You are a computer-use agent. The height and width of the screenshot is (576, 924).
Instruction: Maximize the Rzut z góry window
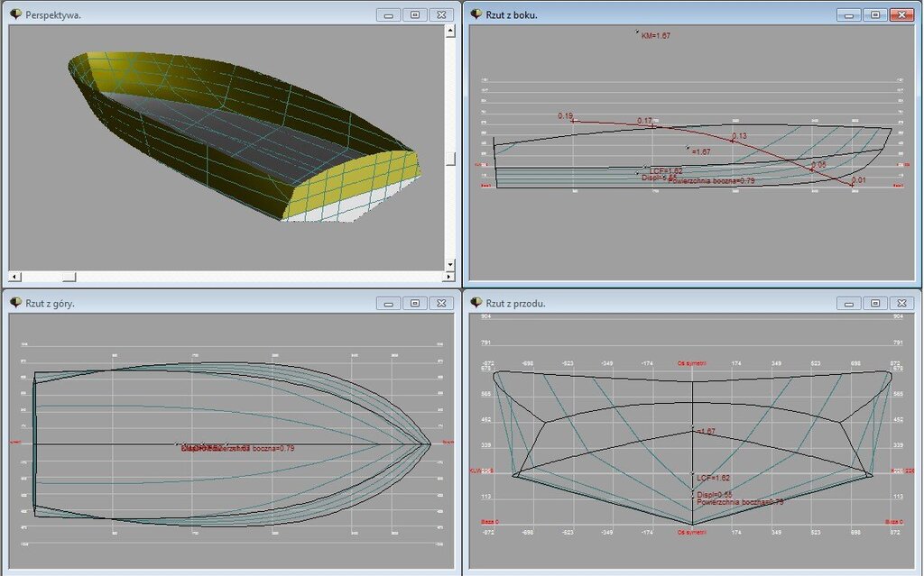tap(414, 303)
